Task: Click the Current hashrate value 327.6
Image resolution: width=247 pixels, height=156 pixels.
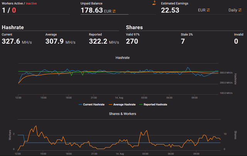Action: point(11,41)
